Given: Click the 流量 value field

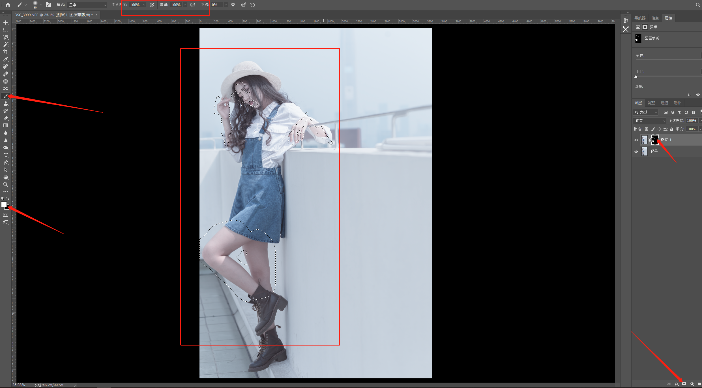Looking at the screenshot, I should click(176, 5).
